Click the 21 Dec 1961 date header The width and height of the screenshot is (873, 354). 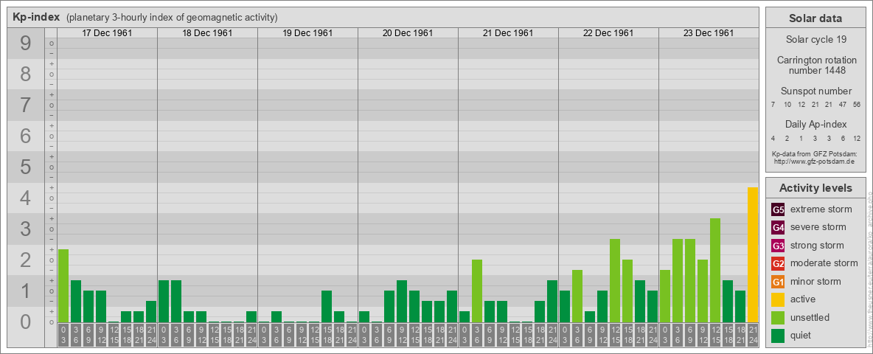[508, 33]
